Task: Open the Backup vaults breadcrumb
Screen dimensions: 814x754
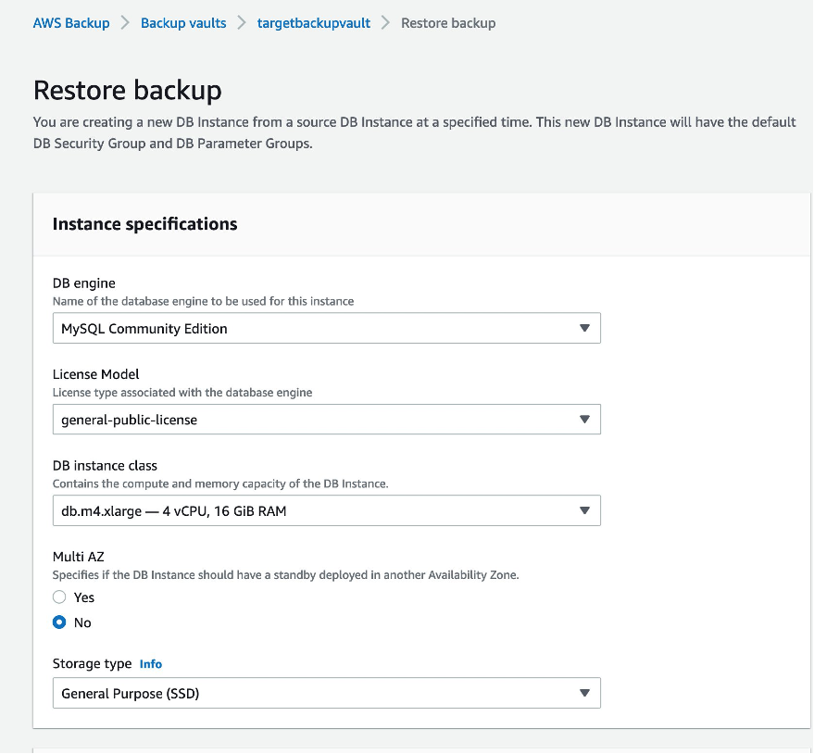Action: tap(183, 22)
